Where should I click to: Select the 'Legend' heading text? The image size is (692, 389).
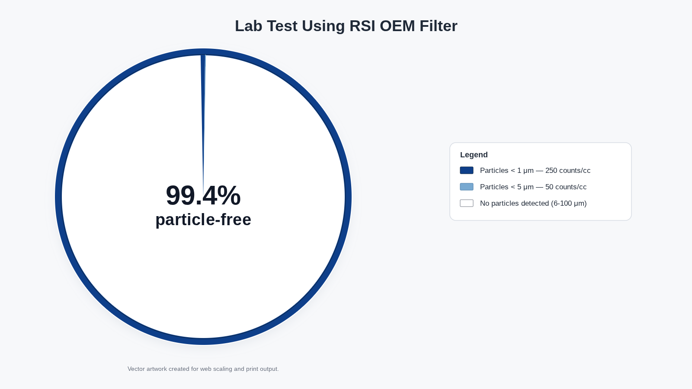coord(474,155)
